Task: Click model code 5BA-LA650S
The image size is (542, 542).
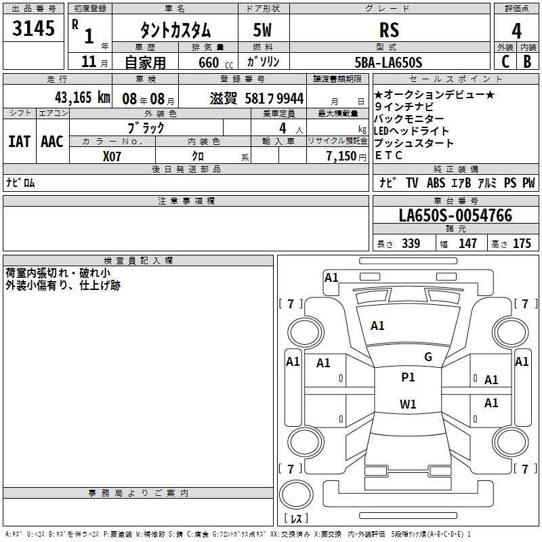Action: tap(388, 62)
